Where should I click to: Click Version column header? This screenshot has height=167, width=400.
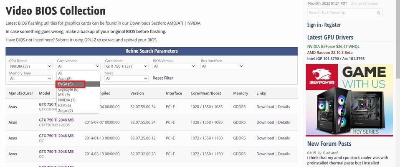pyautogui.click(x=137, y=94)
